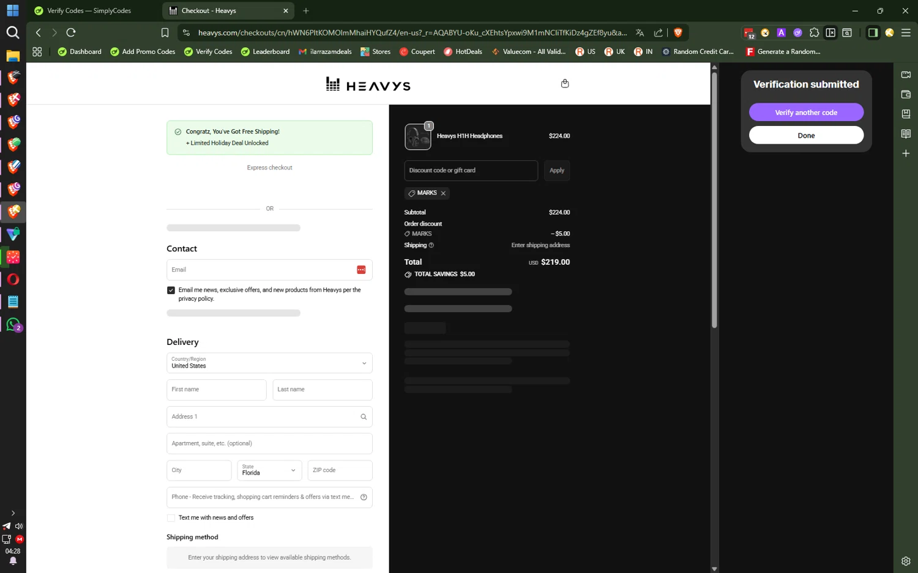
Task: Click the Apartment, suite, etc. field
Action: [x=269, y=444]
